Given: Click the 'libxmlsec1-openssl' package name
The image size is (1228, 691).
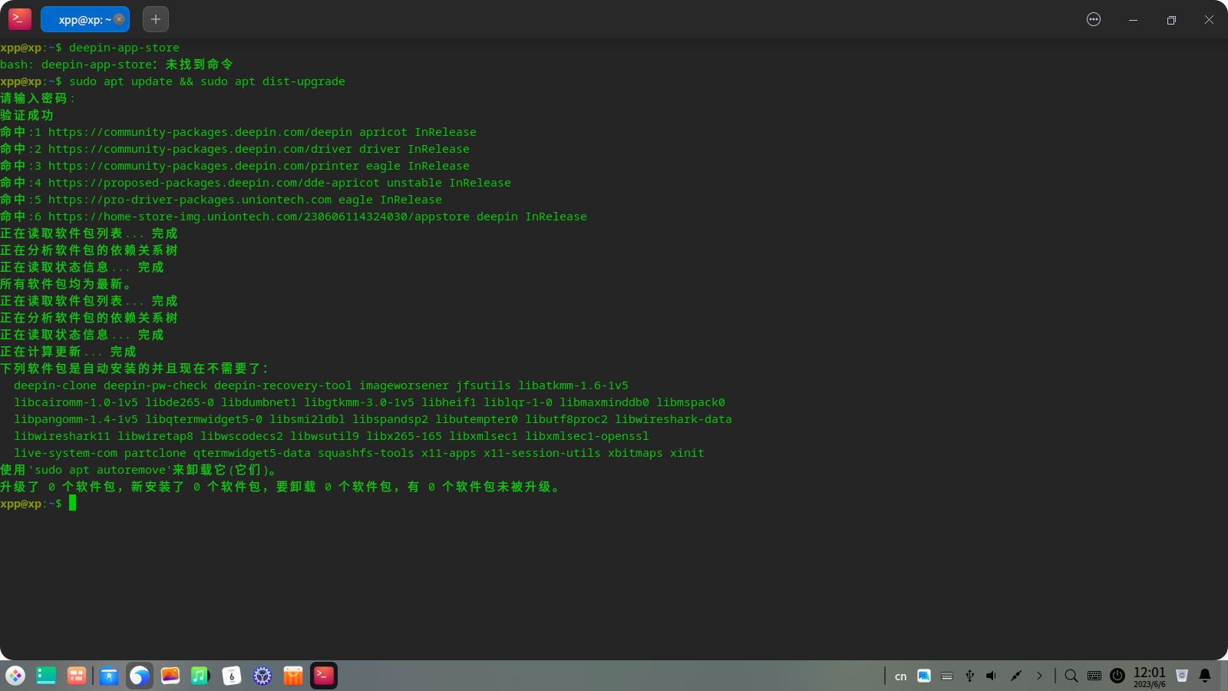Looking at the screenshot, I should (587, 436).
